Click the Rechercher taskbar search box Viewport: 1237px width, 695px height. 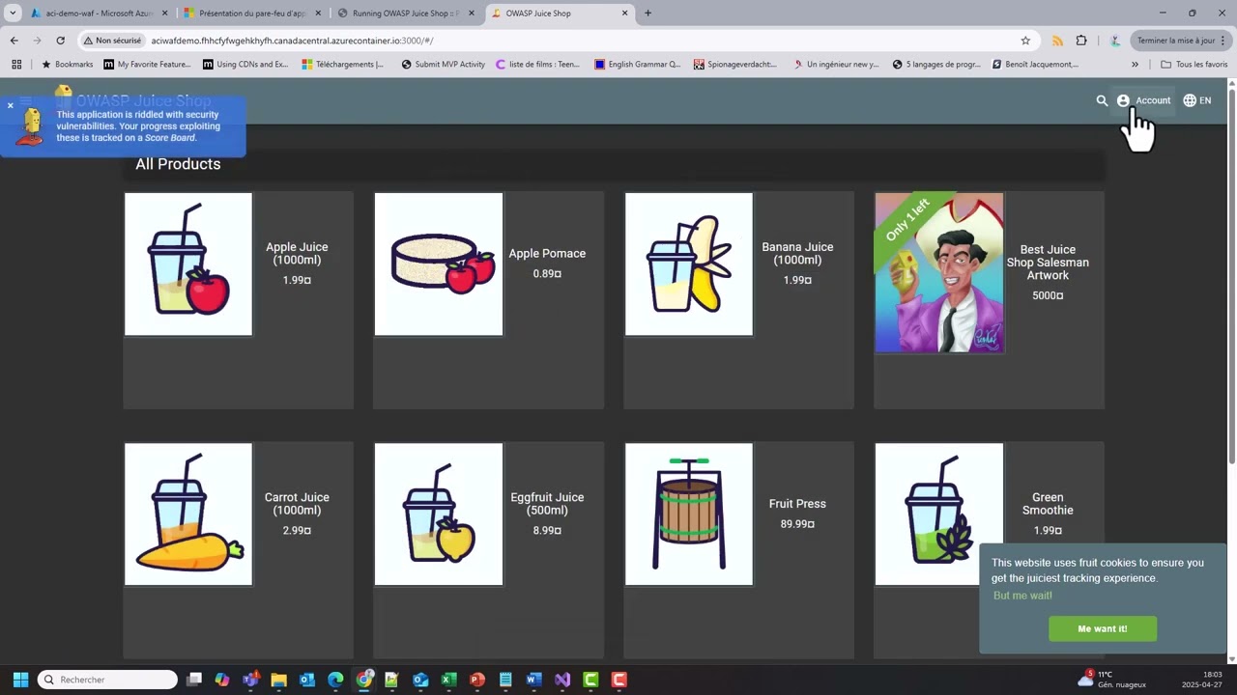(107, 680)
